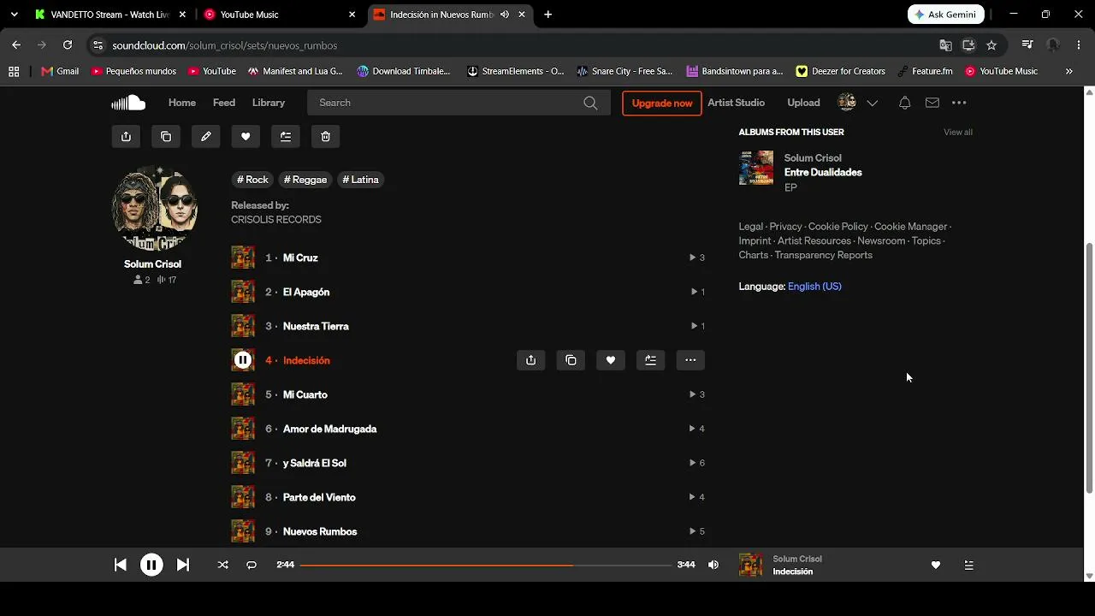This screenshot has width=1095, height=616.
Task: Open the new tab with plus button
Action: tap(547, 15)
